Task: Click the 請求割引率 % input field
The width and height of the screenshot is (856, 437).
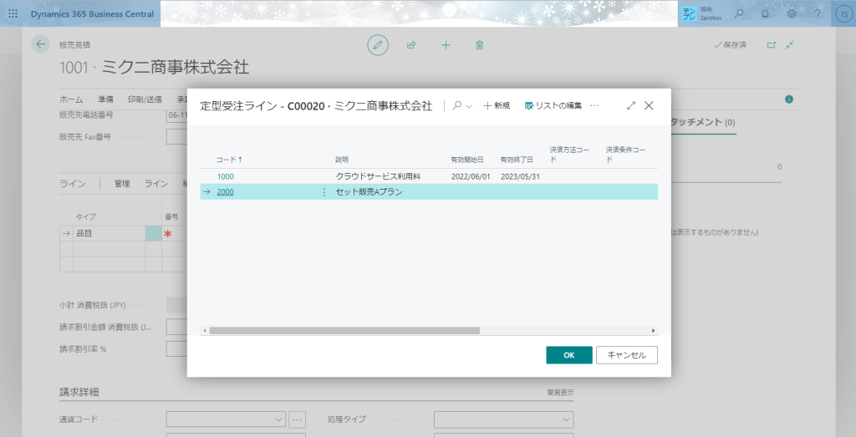Action: coord(176,348)
